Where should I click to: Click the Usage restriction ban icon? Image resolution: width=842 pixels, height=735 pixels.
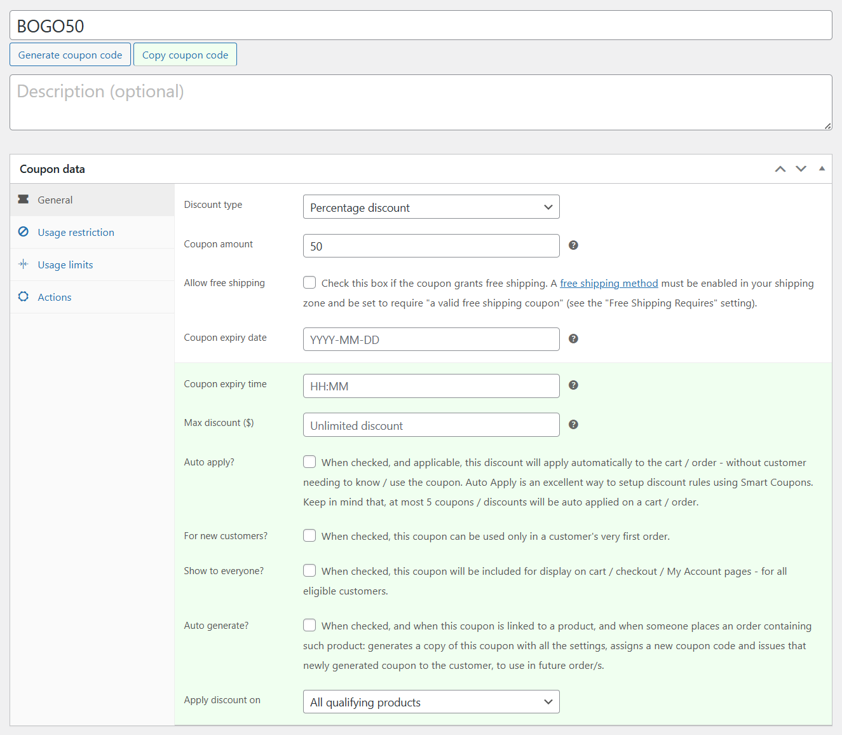(x=24, y=232)
